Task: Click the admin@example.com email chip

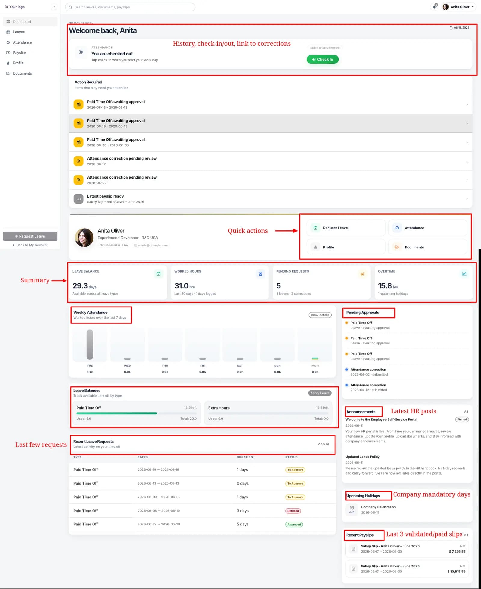Action: tap(151, 245)
